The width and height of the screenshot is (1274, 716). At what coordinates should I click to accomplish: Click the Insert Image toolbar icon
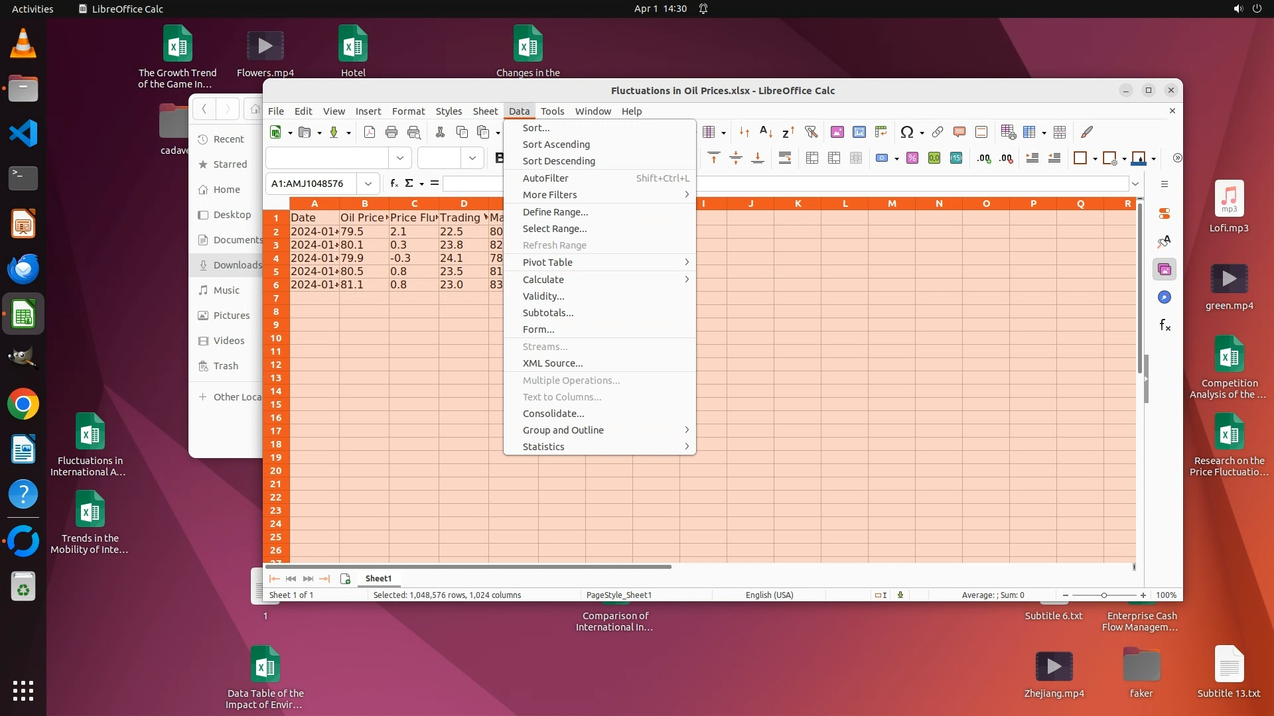pos(837,132)
